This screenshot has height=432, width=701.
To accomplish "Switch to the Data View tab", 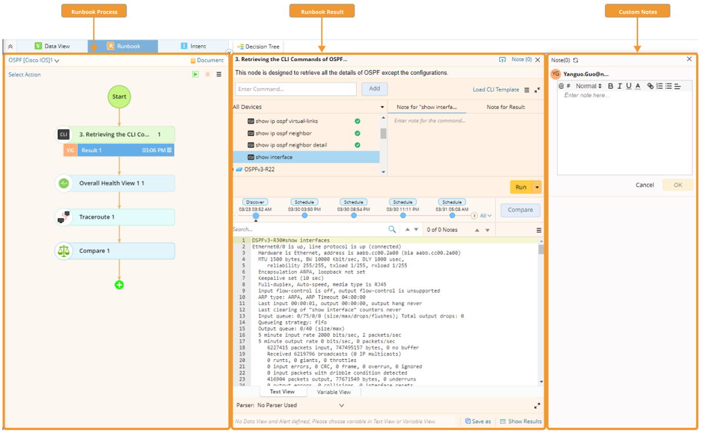I will coord(52,46).
